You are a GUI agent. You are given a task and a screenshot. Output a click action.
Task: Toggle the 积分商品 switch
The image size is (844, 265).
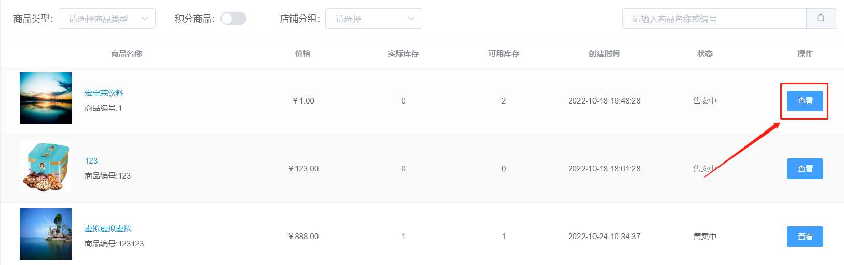click(x=233, y=19)
